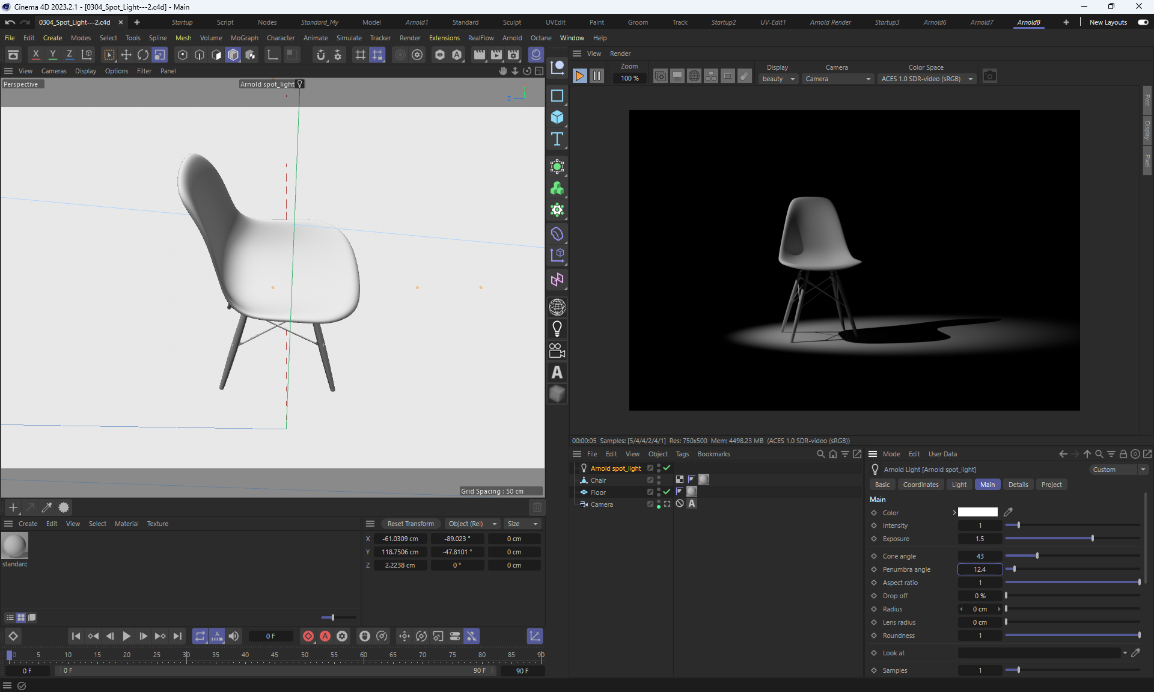
Task: Click the Arnold render play button
Action: point(579,76)
